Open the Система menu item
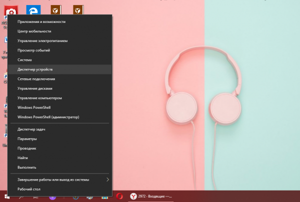300x202 pixels. 59,60
